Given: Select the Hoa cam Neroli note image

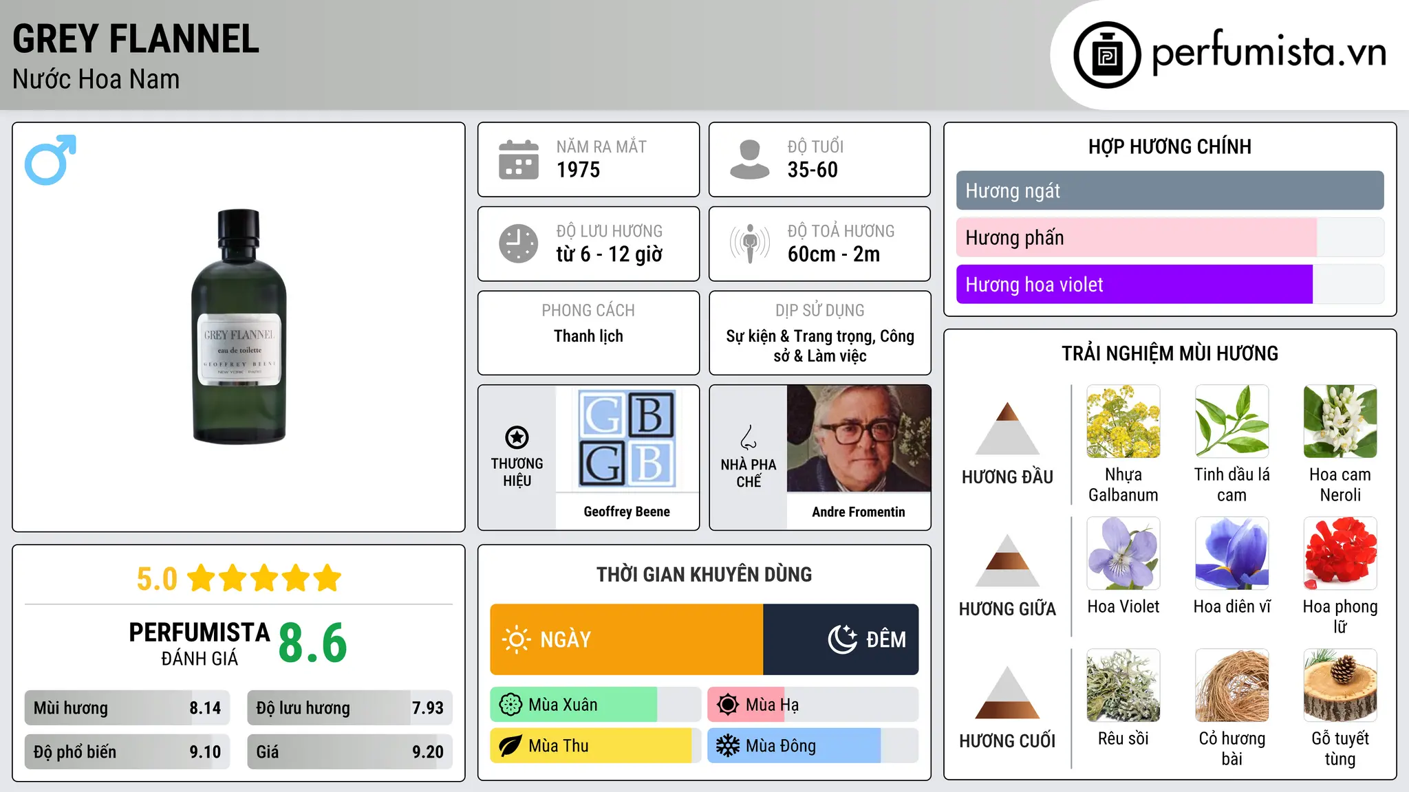Looking at the screenshot, I should tap(1340, 421).
